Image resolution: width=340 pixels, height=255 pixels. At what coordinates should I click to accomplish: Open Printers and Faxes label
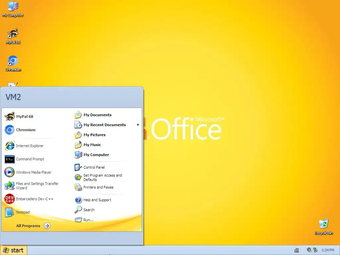click(x=98, y=187)
